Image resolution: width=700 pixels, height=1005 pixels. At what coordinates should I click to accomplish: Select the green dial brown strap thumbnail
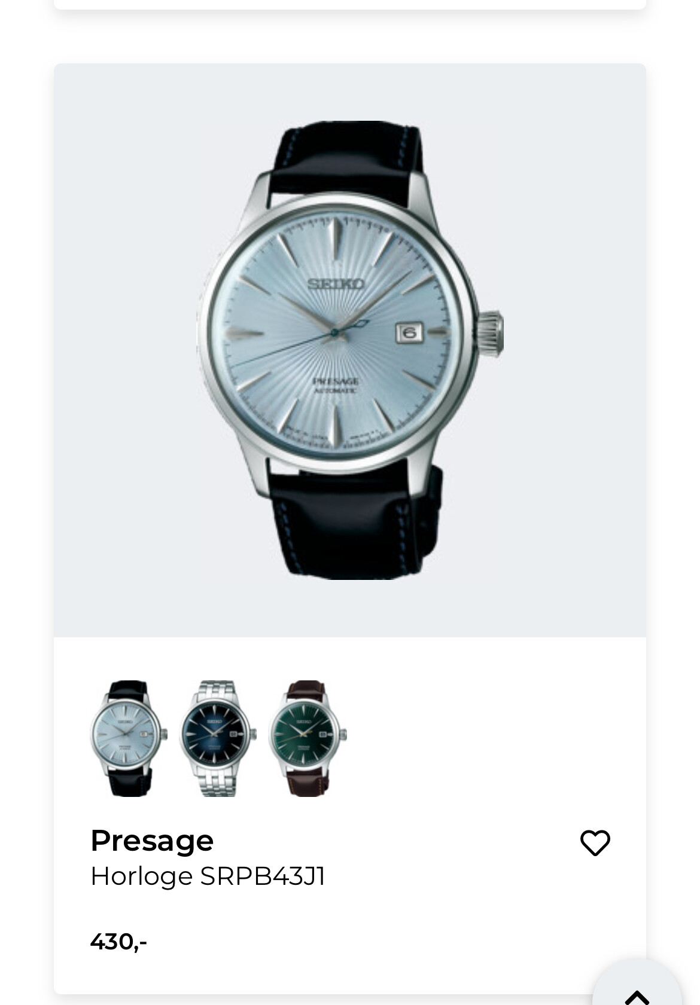click(308, 738)
